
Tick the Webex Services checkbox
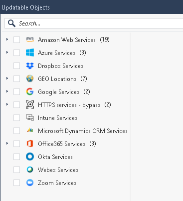coord(17,170)
